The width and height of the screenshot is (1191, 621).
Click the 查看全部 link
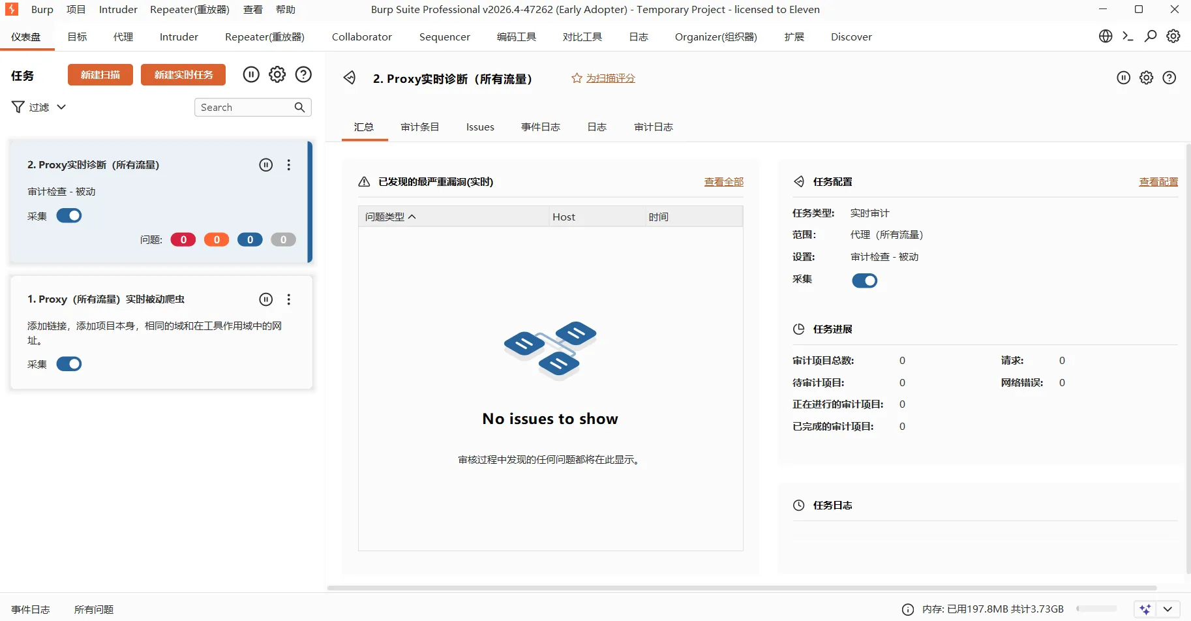(x=724, y=182)
